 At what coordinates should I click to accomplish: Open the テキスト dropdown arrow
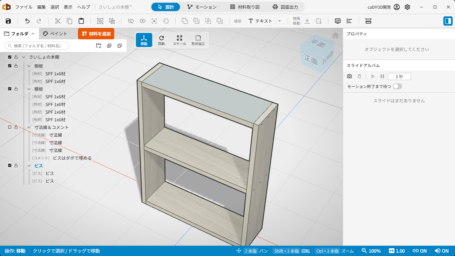279,21
